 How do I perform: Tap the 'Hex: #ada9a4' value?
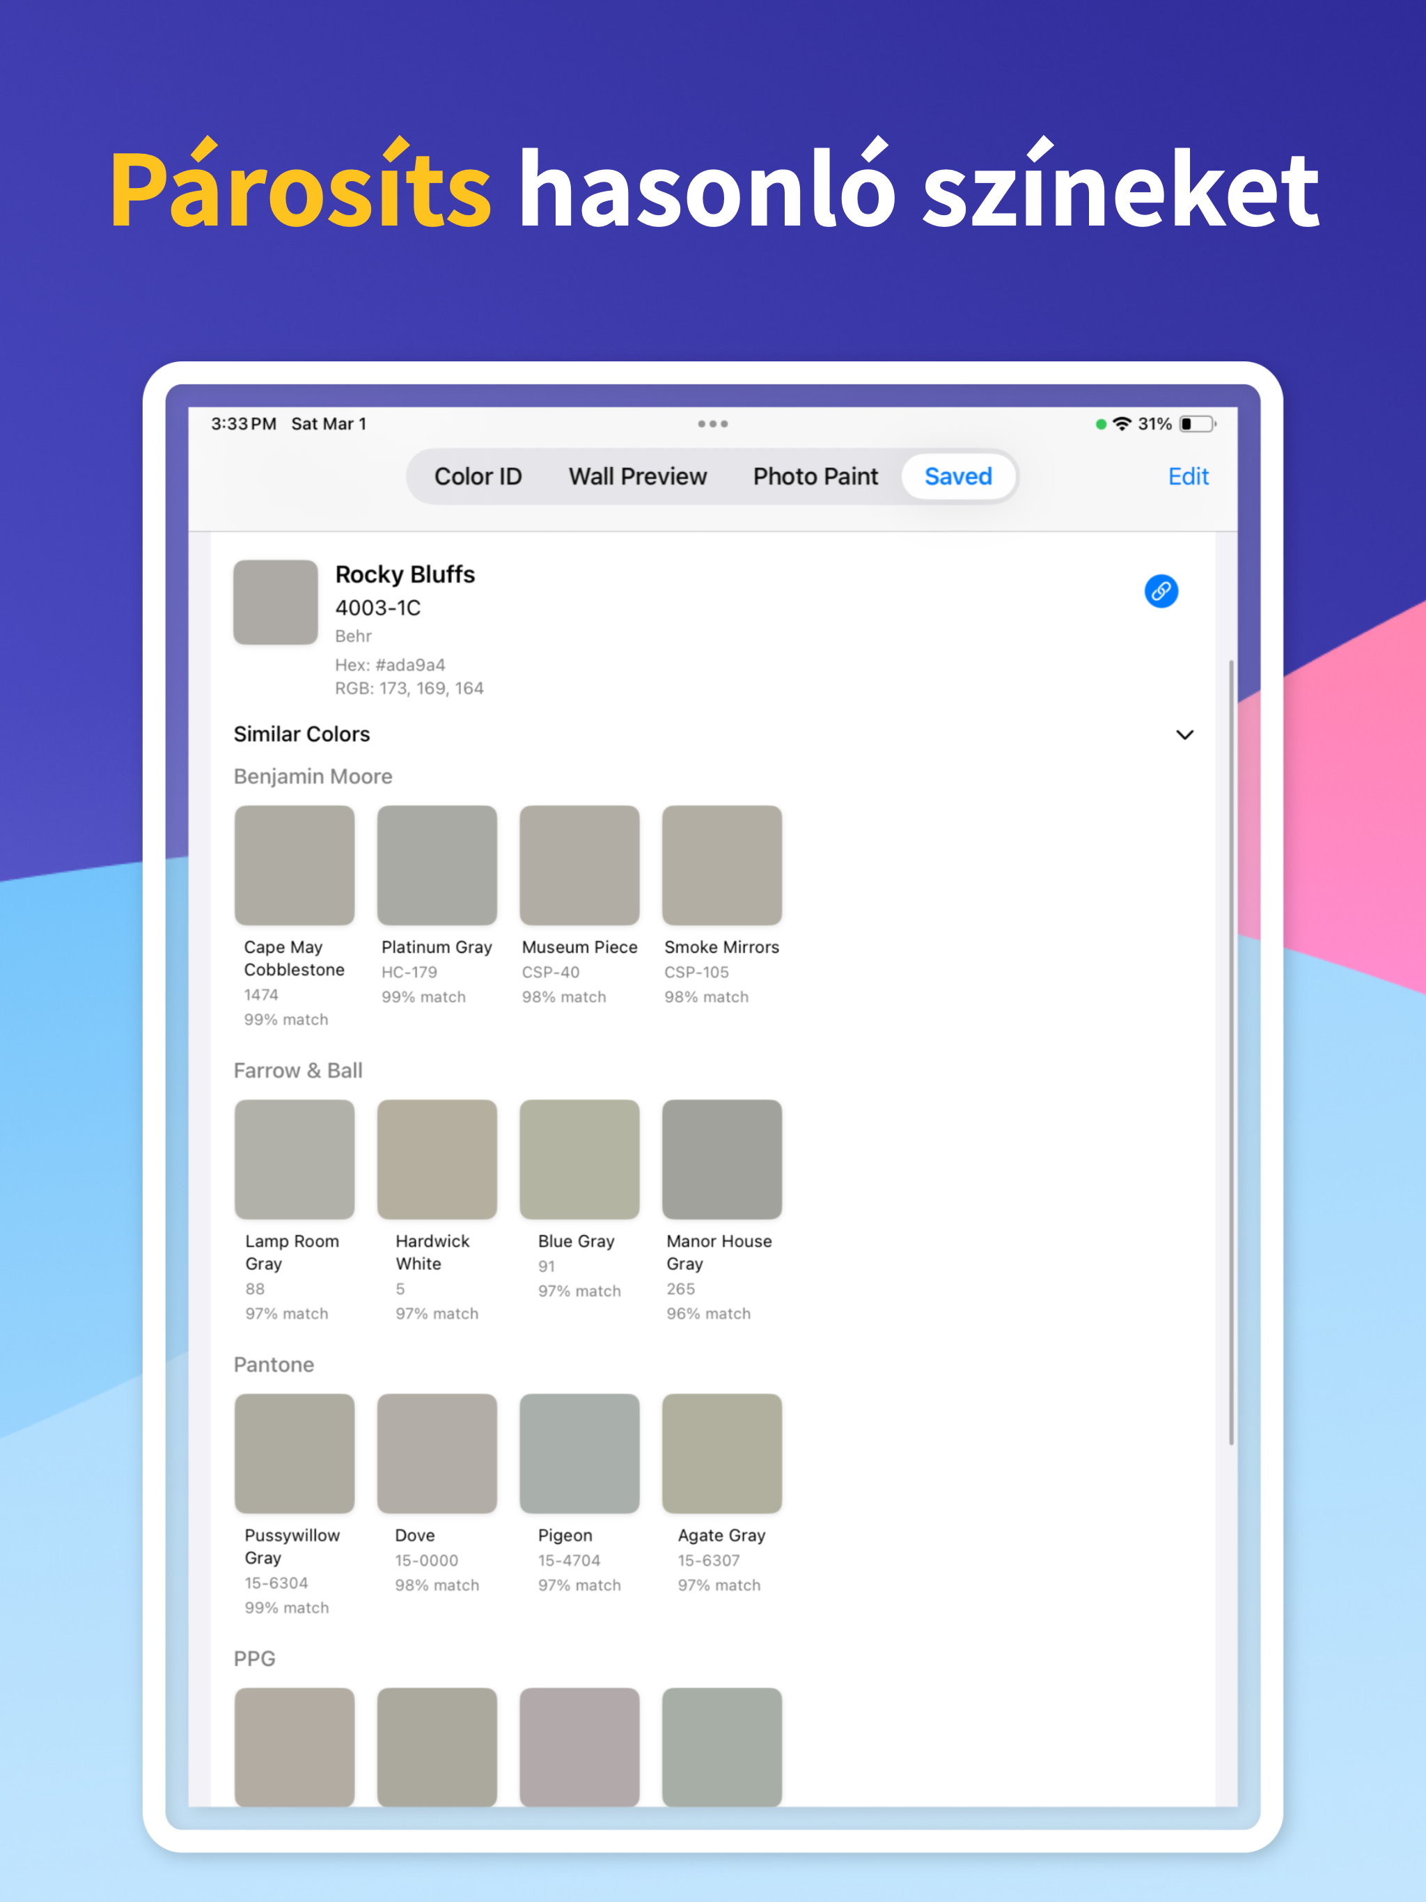390,665
